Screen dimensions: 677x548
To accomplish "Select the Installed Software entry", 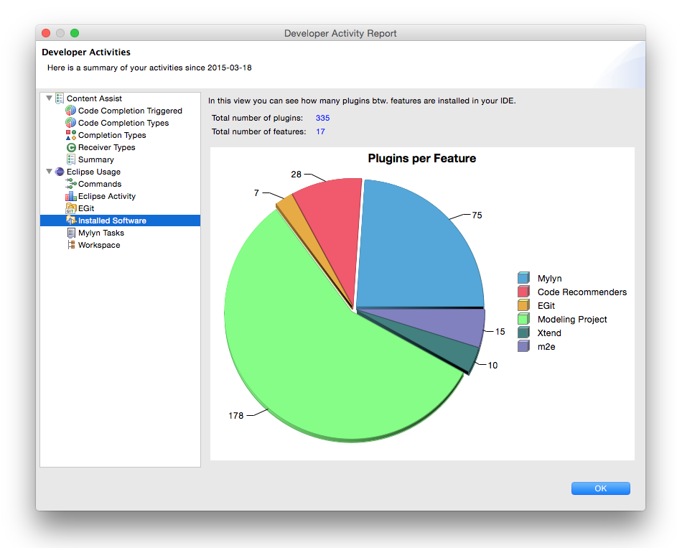I will coord(120,220).
